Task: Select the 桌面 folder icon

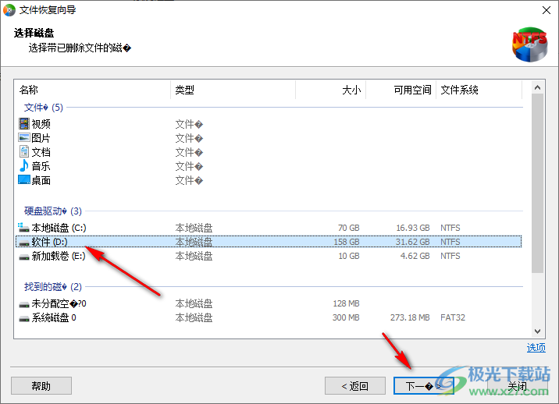Action: [24, 179]
